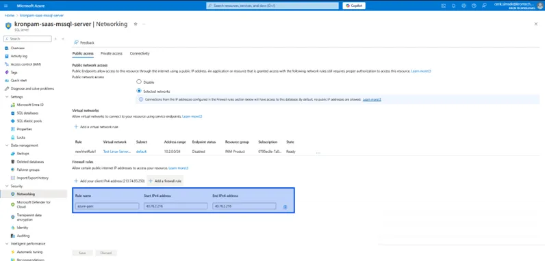This screenshot has height=261, width=545.
Task: Select the Disable public access radio
Action: coord(139,82)
